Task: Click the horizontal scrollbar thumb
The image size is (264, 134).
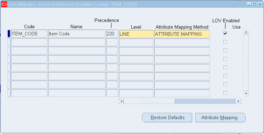Action: coord(149,101)
